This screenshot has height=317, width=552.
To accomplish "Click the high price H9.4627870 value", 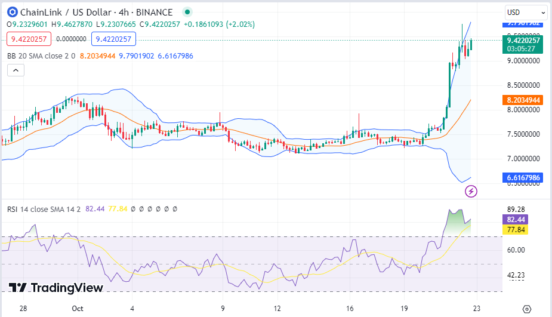I will click(x=72, y=24).
